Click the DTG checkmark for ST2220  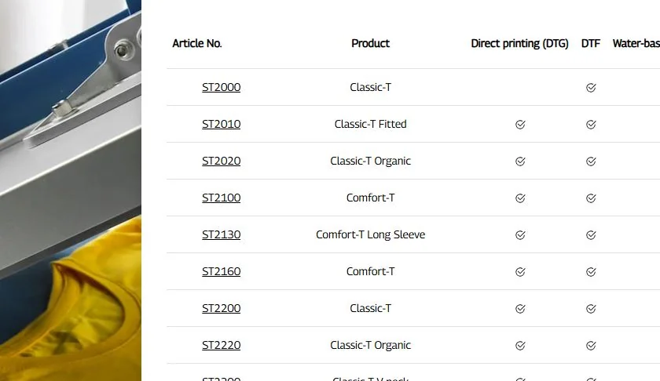(520, 345)
